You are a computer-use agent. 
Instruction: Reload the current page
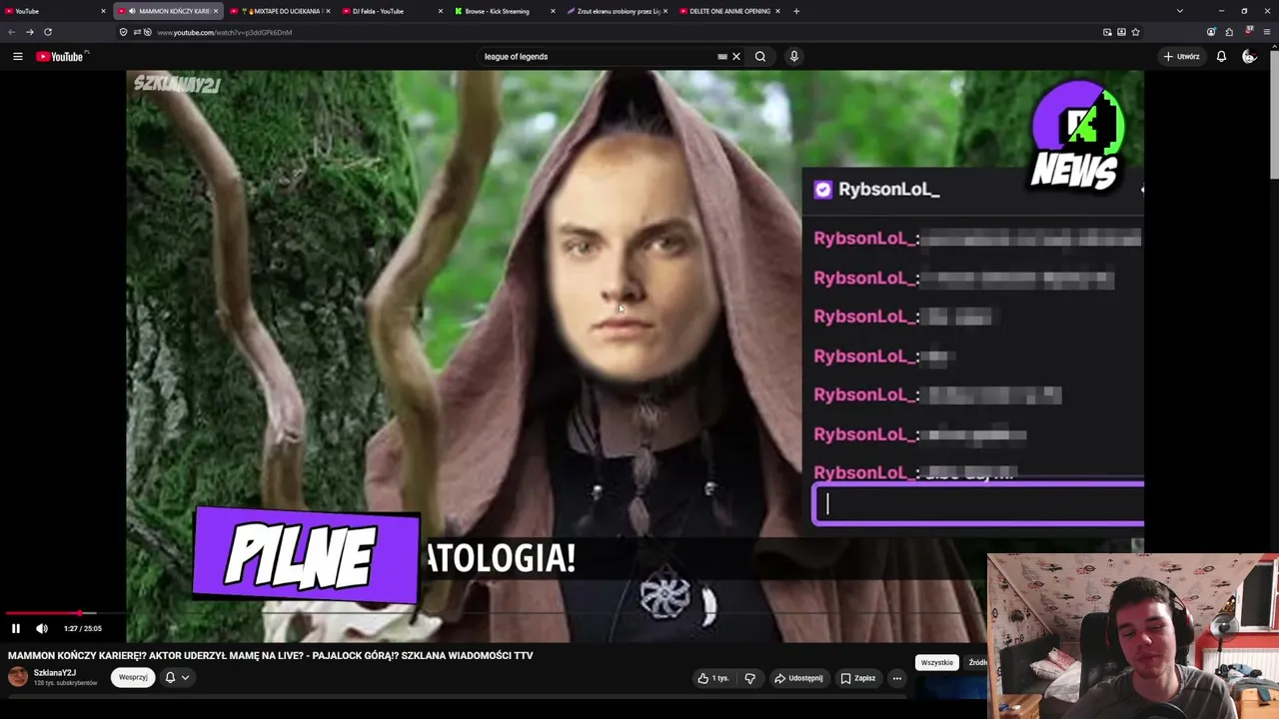pos(47,32)
